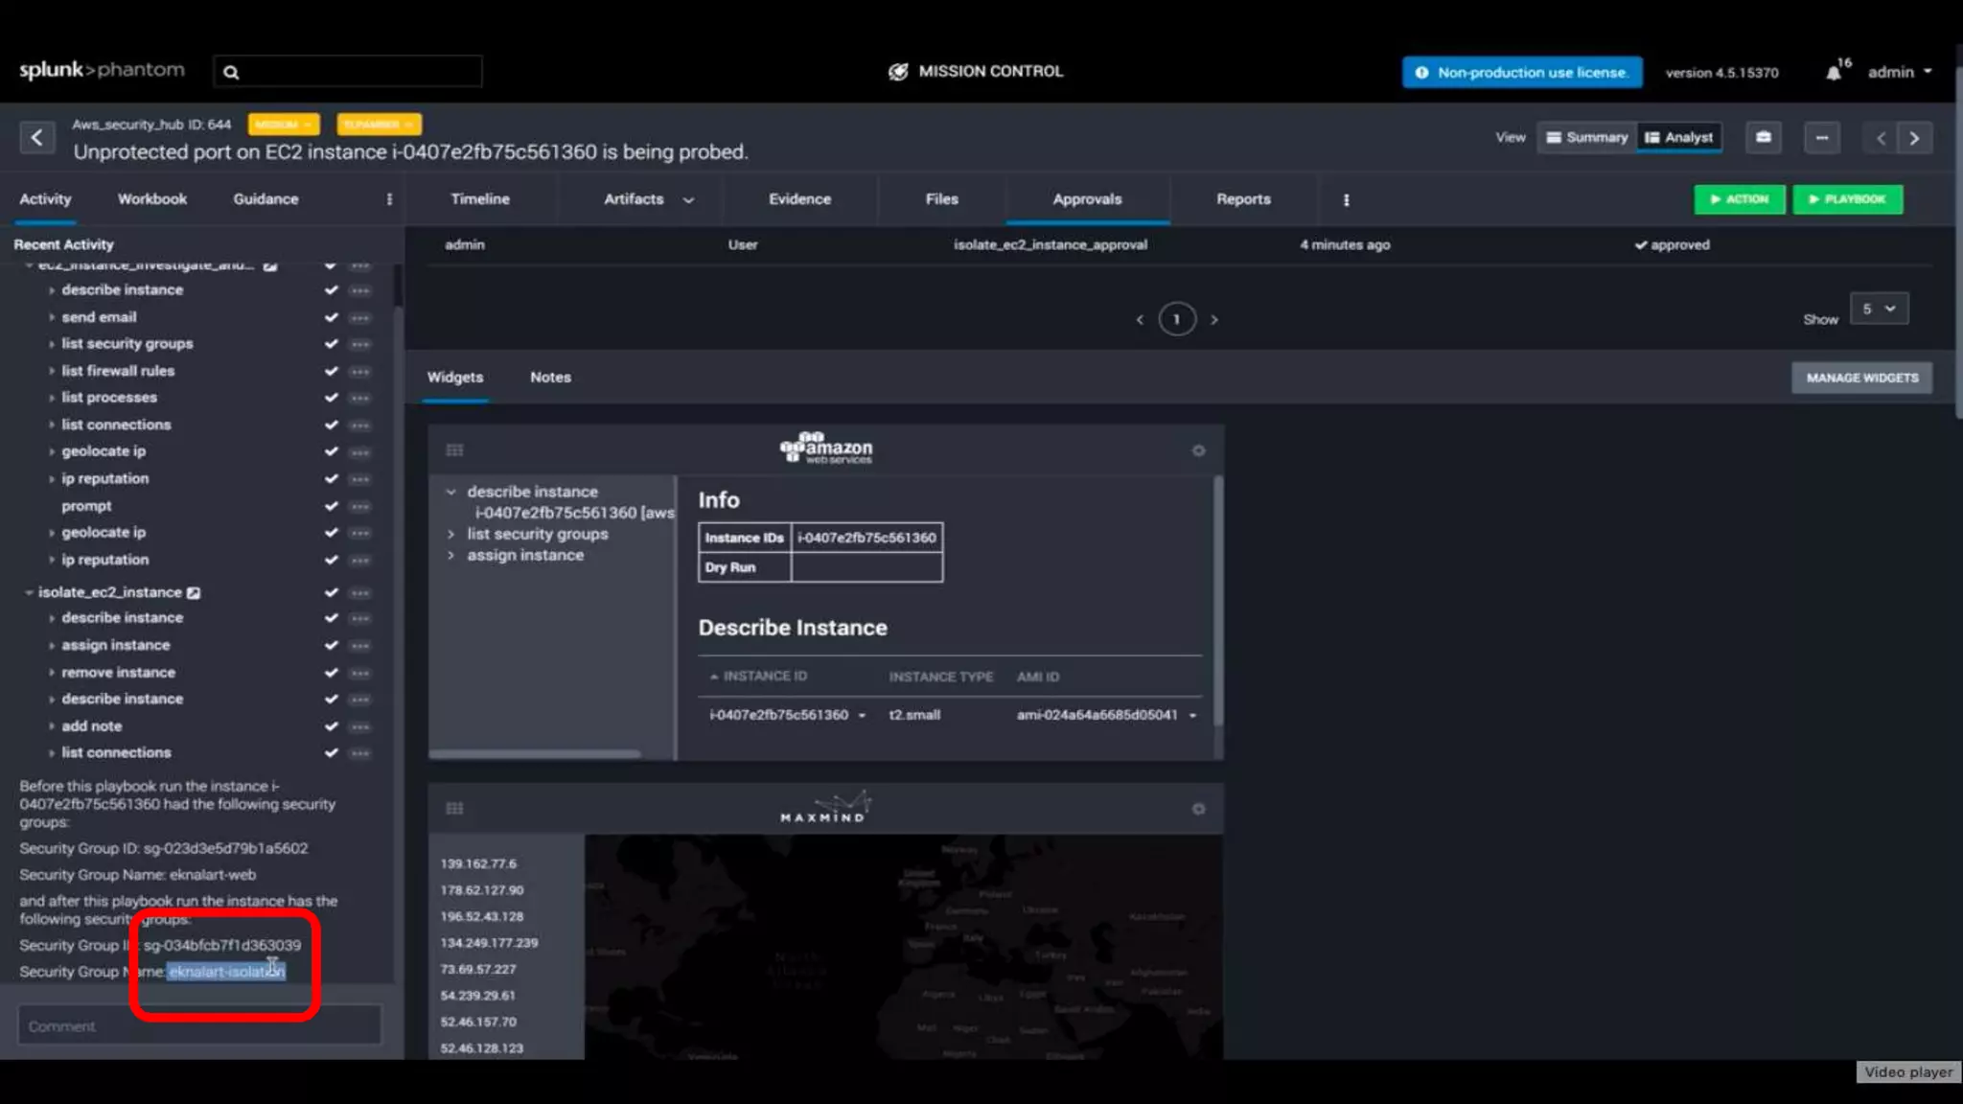Viewport: 1963px width, 1104px height.
Task: Open AMI ID cell dropdown arrow
Action: [x=1192, y=716]
